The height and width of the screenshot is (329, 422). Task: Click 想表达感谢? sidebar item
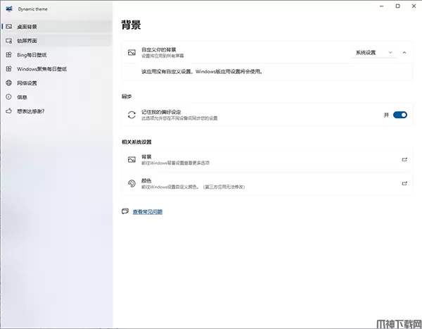56,111
